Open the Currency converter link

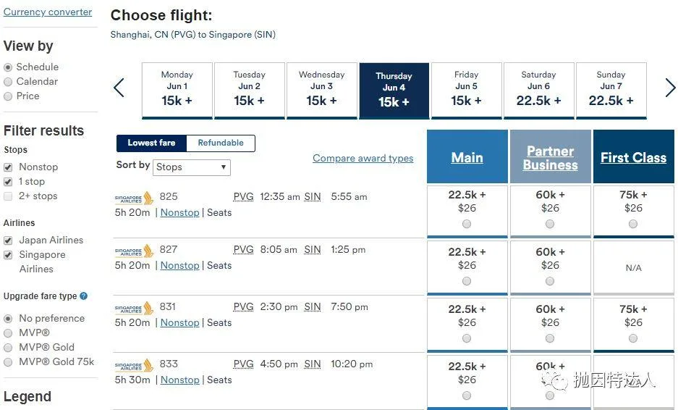[x=48, y=12]
